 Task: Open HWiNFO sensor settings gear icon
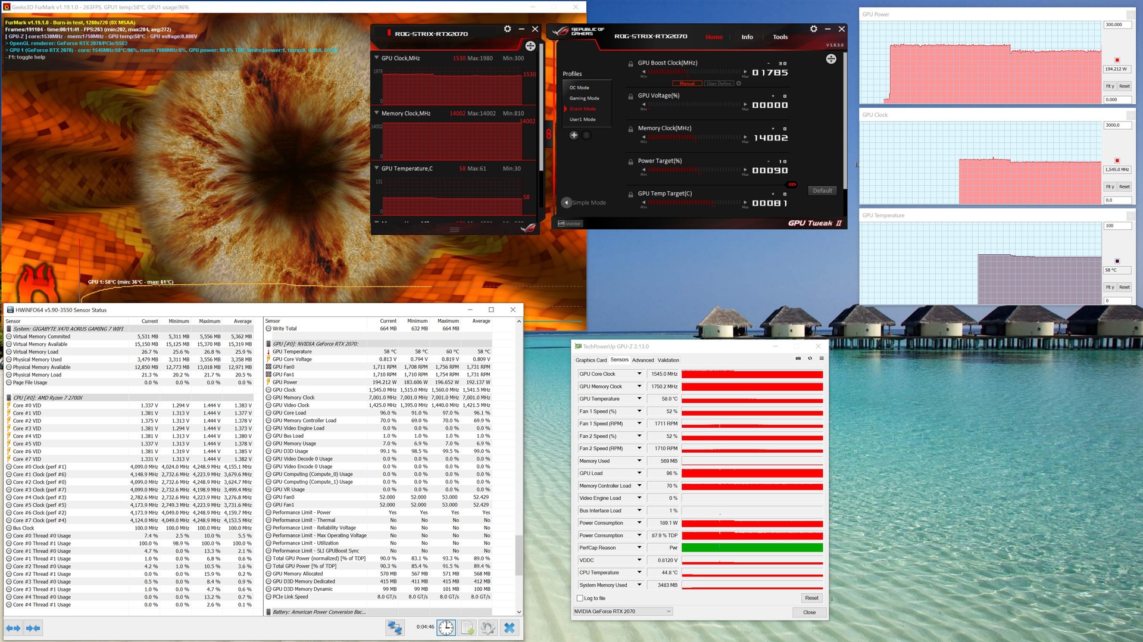pos(488,628)
